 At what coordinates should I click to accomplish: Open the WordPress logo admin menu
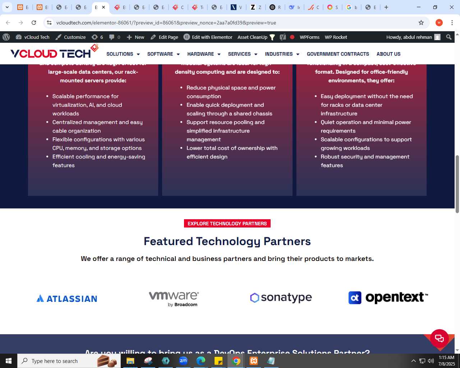click(6, 37)
